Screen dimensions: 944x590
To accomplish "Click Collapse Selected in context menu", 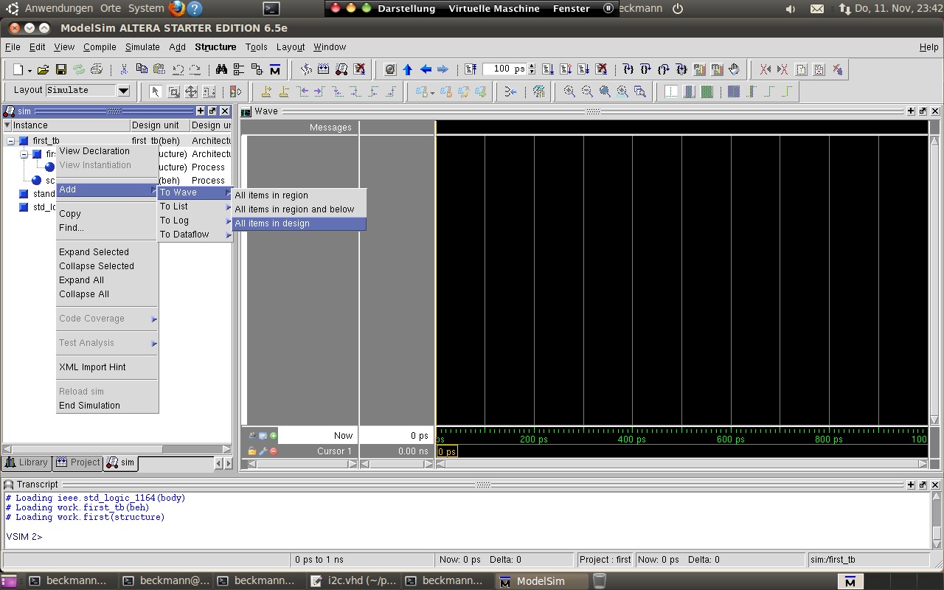I will [x=107, y=266].
